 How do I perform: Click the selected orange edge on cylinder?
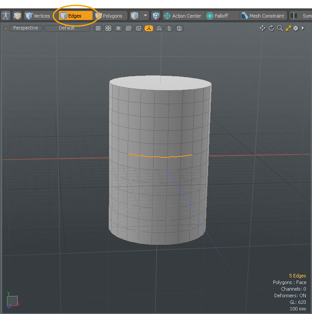161,156
